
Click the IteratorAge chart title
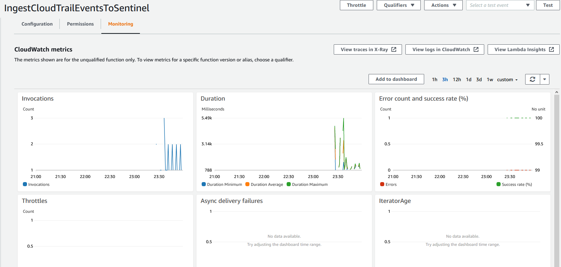[x=395, y=201]
